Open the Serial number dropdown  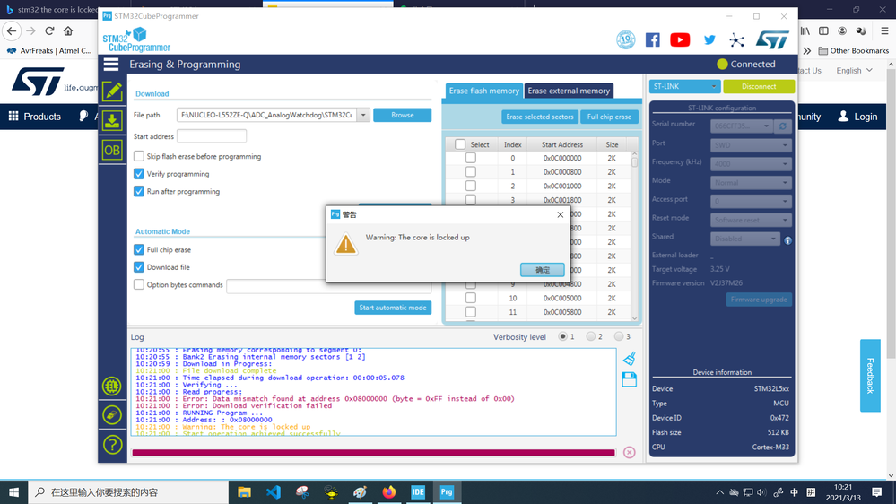pos(742,126)
